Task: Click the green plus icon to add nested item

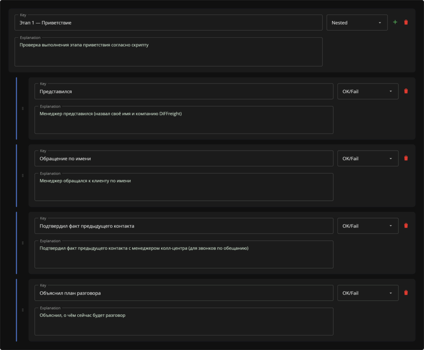Action: [x=395, y=22]
